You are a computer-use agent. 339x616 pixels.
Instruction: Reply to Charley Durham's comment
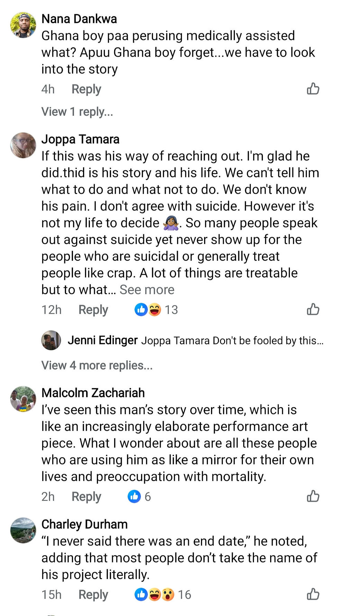click(x=93, y=595)
